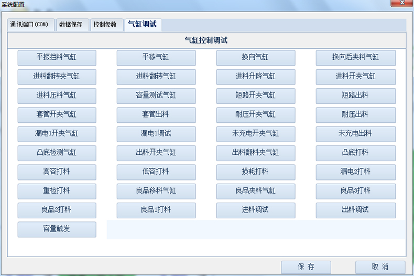Cancel the dialog with 取消 button
Screen dimensions: 414x276
pyautogui.click(x=380, y=267)
